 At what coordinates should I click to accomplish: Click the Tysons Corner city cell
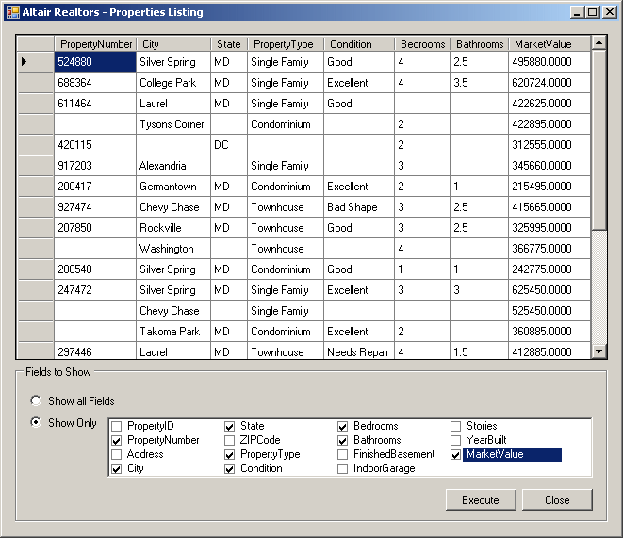(173, 124)
